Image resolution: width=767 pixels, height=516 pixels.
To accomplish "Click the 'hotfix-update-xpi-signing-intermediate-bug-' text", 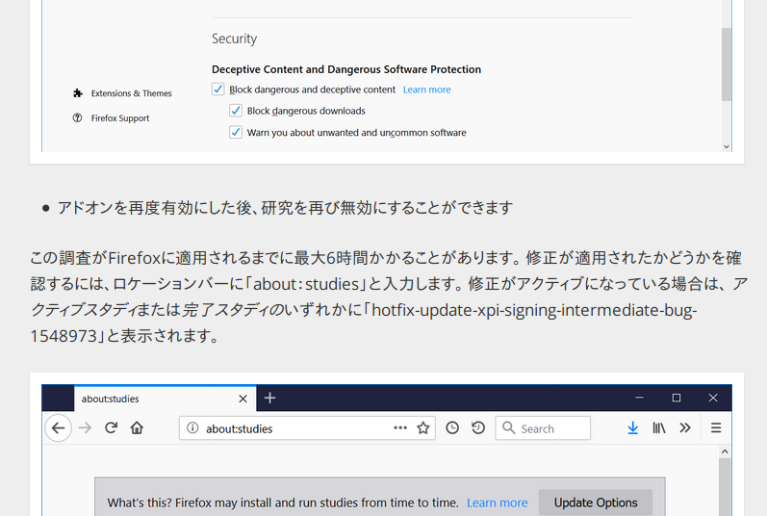I will tap(534, 310).
